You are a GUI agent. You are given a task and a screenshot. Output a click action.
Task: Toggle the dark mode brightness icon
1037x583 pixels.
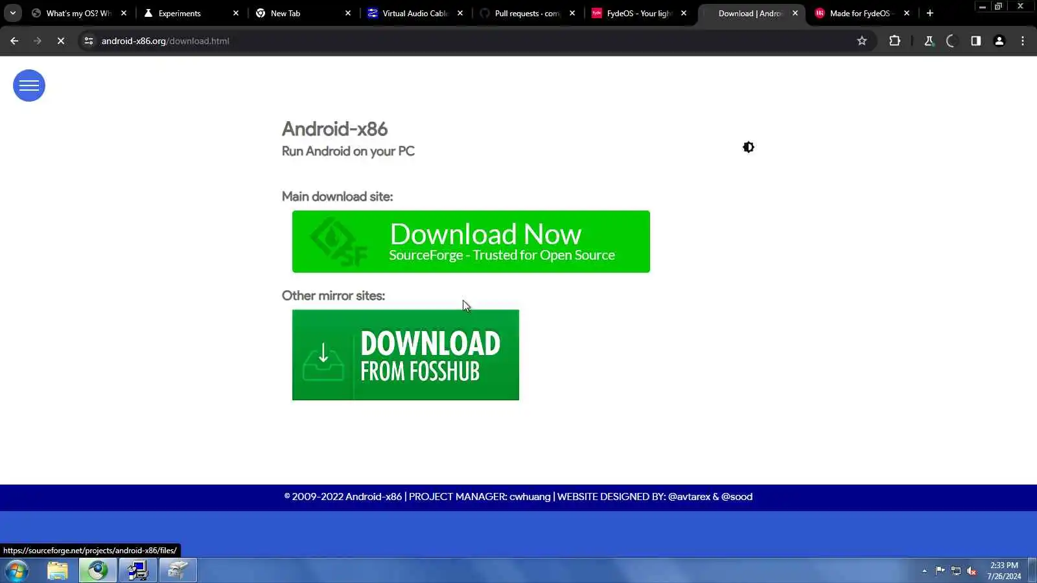tap(749, 148)
